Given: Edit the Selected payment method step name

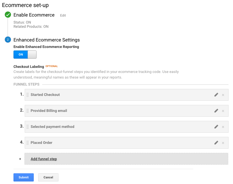Looking at the screenshot, I should (216, 127).
